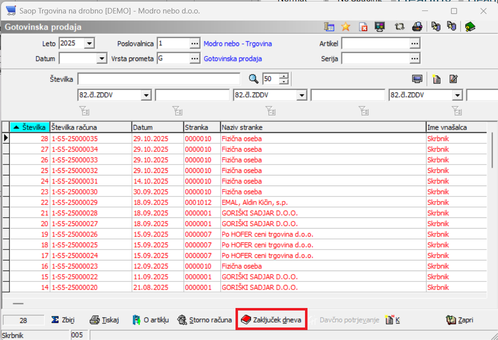The image size is (498, 340).
Task: Select invoice row 1-S5-25000034
Action: point(248,149)
